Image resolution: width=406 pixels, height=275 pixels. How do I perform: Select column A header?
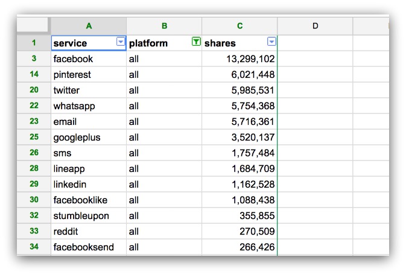click(x=89, y=26)
